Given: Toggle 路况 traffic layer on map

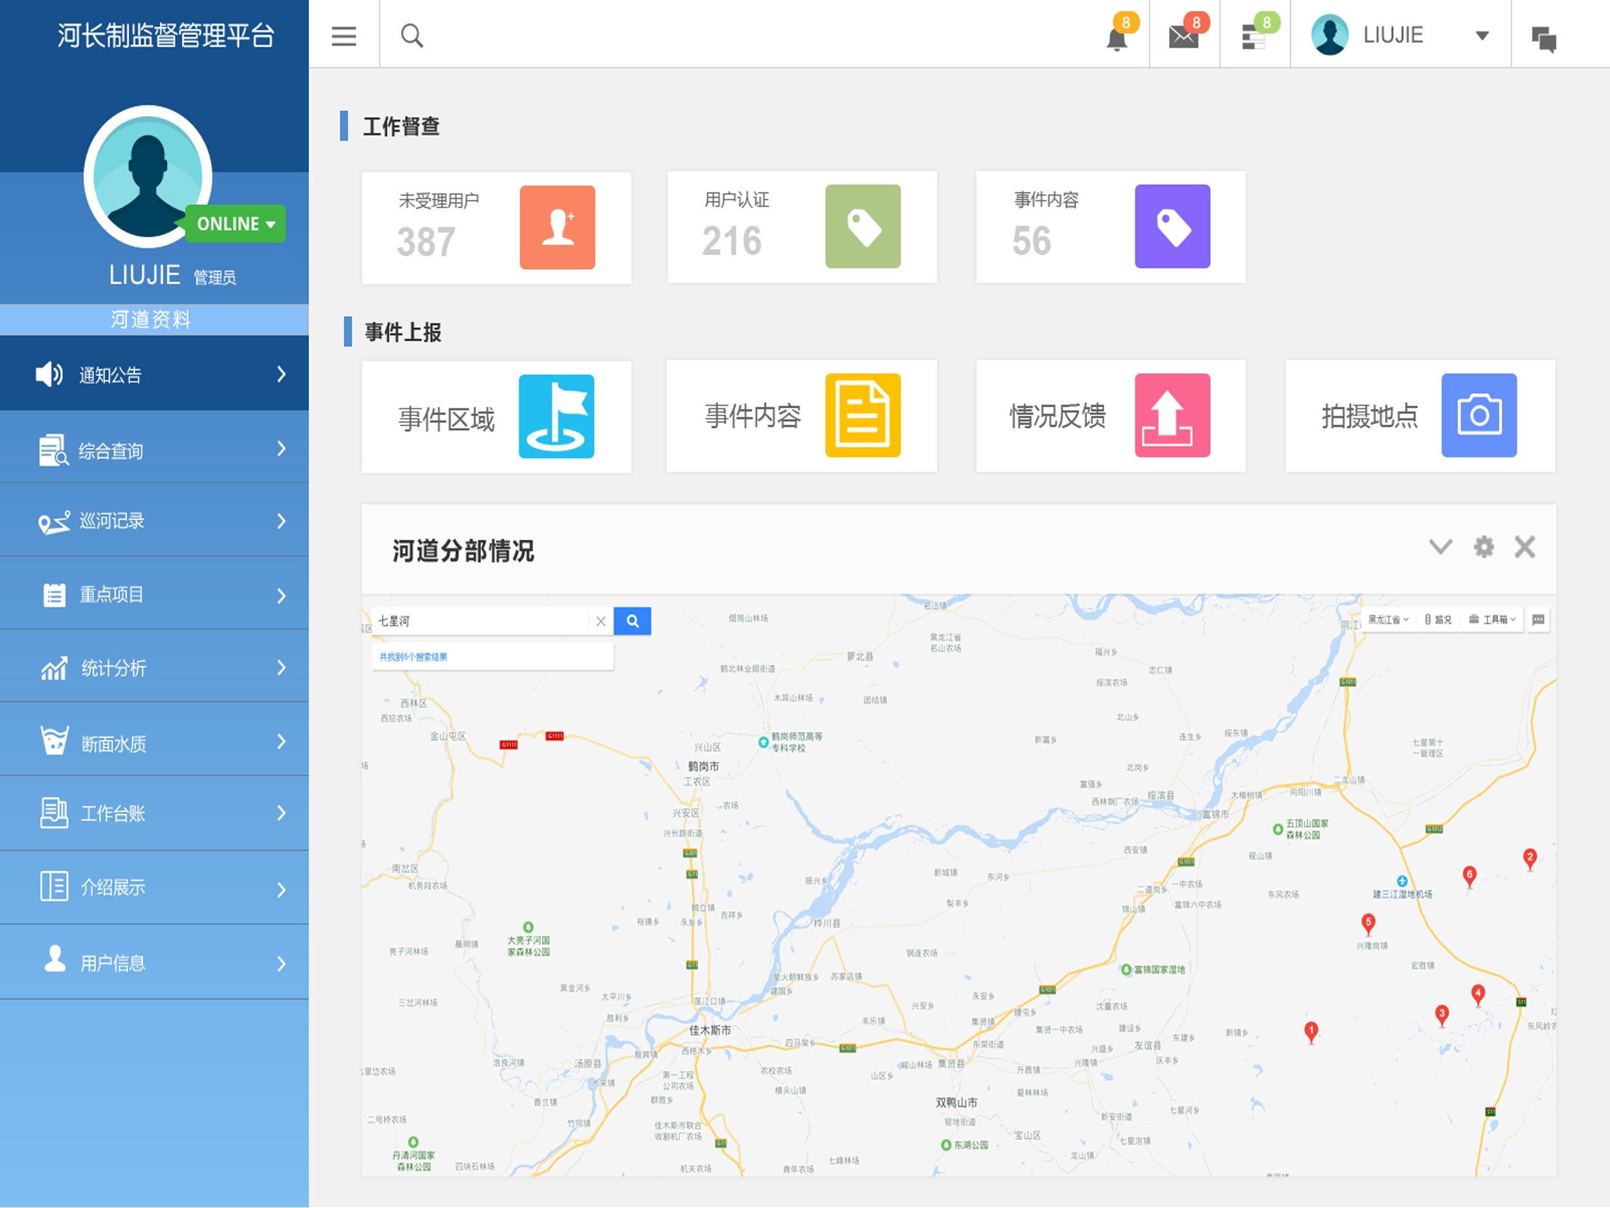Looking at the screenshot, I should point(1438,620).
